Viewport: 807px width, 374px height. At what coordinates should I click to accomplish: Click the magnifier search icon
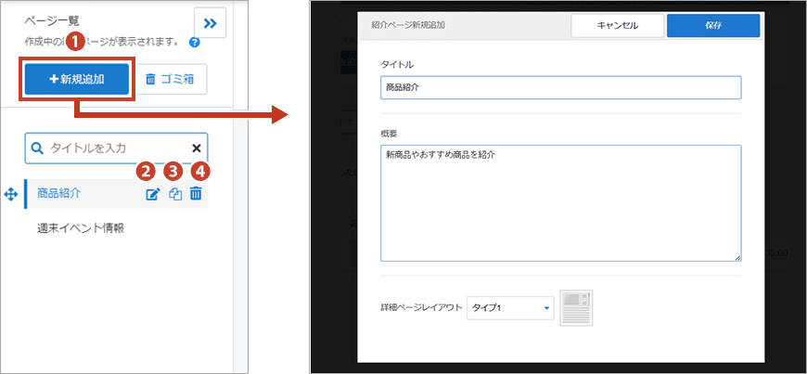[38, 148]
